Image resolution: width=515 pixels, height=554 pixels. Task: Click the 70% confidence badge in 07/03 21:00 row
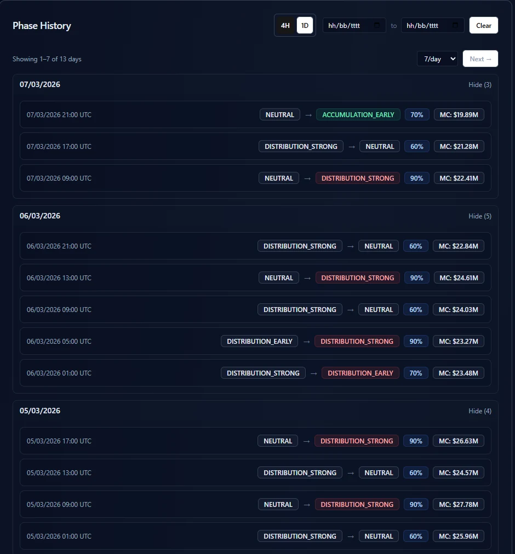click(417, 115)
